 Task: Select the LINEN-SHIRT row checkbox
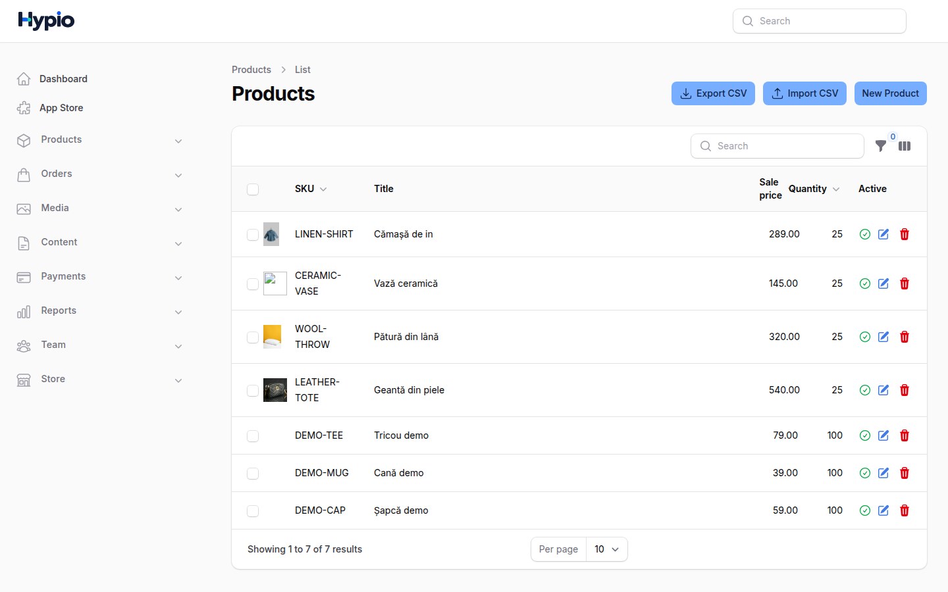point(253,235)
